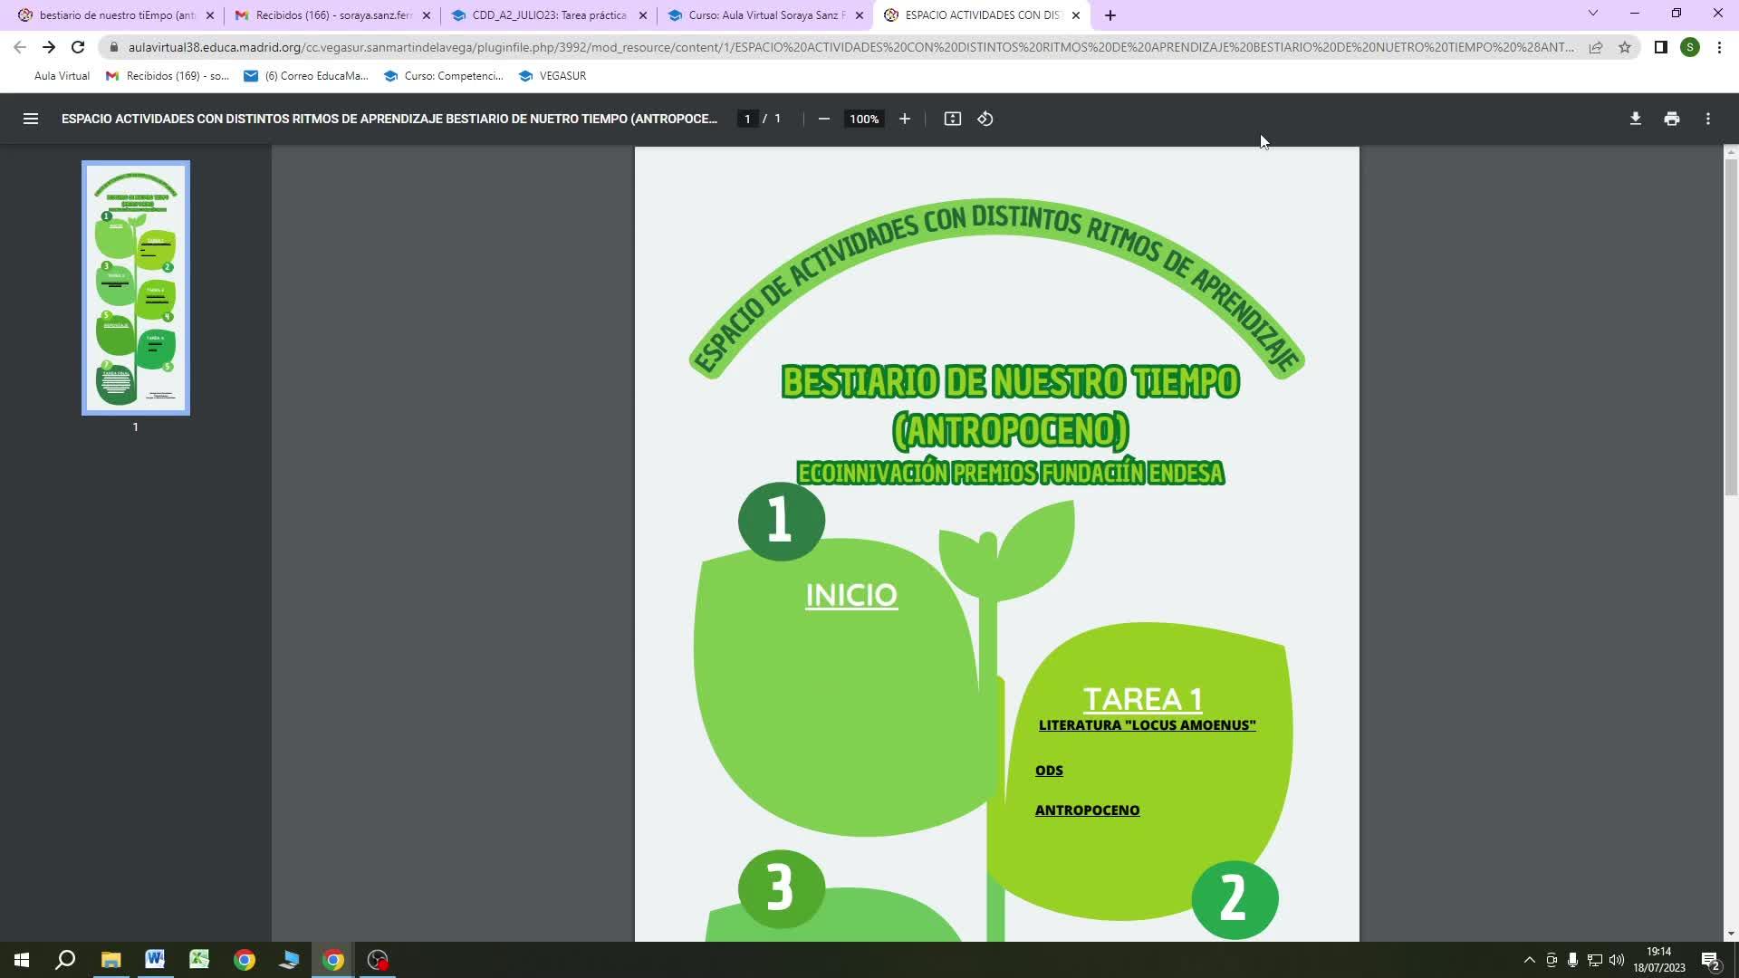
Task: Open the Aula Virtual bookmark
Action: [x=62, y=76]
